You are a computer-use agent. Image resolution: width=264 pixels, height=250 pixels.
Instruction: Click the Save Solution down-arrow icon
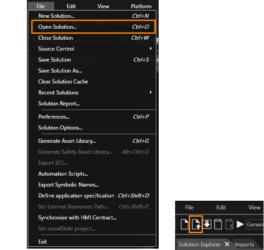pos(207,224)
